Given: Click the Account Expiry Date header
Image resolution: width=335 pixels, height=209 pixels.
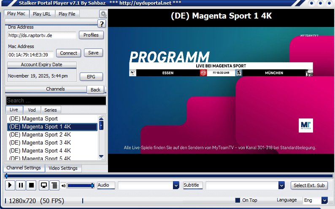Looking at the screenshot, I should coord(42,65).
